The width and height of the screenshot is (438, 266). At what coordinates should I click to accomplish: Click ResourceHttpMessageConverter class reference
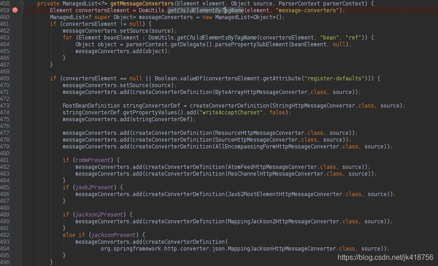click(260, 133)
